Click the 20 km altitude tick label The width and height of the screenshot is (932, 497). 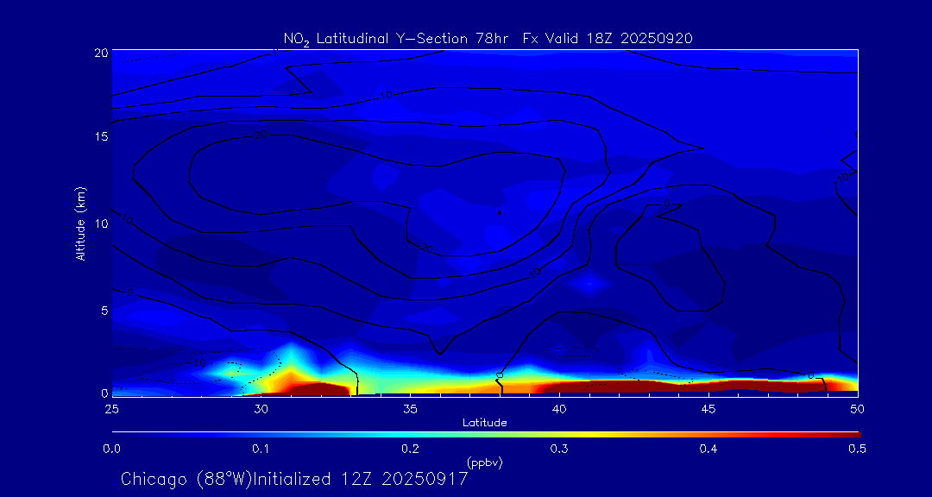(x=100, y=52)
